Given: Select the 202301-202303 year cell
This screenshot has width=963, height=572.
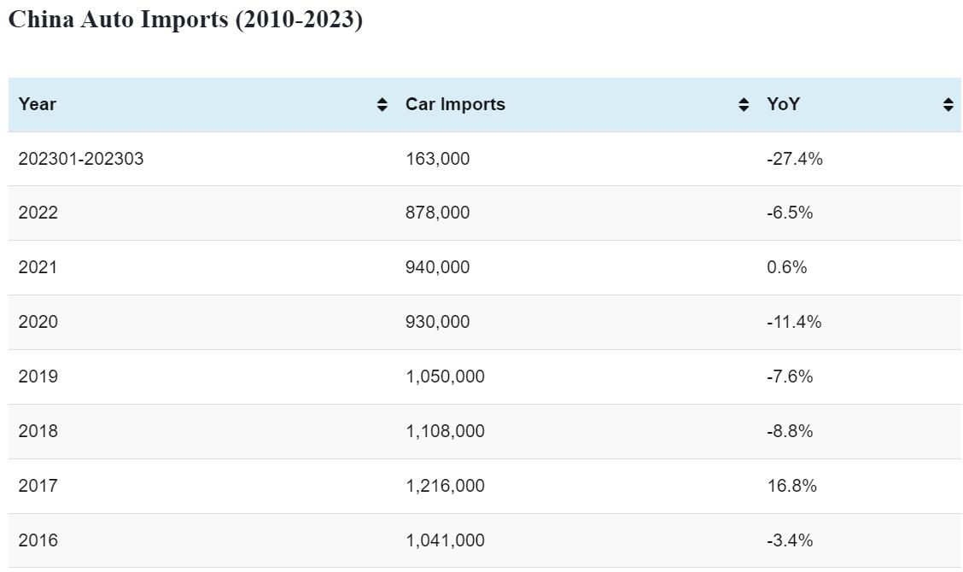Looking at the screenshot, I should tap(81, 159).
